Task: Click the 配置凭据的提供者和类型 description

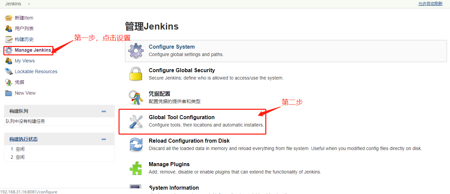Action: 175,101
